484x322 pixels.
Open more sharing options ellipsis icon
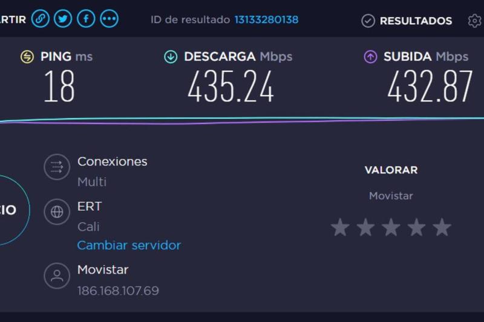(x=109, y=19)
